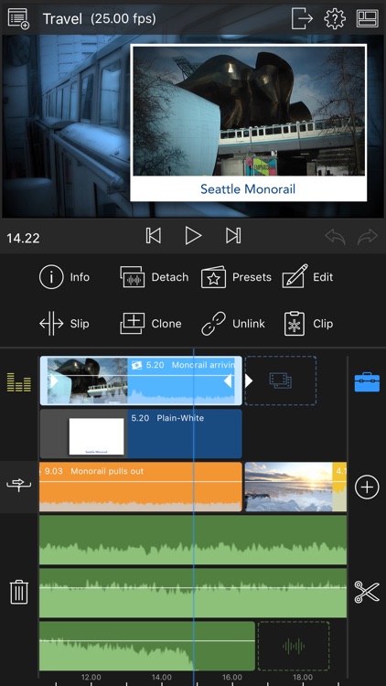Select the Monorail arriving clip
Viewport: 386px width, 686px height.
(x=141, y=381)
